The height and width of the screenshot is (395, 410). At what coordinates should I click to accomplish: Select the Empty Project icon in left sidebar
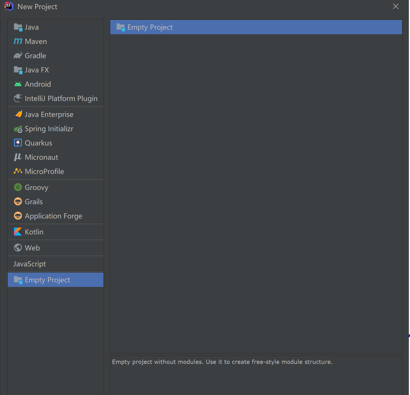[18, 280]
